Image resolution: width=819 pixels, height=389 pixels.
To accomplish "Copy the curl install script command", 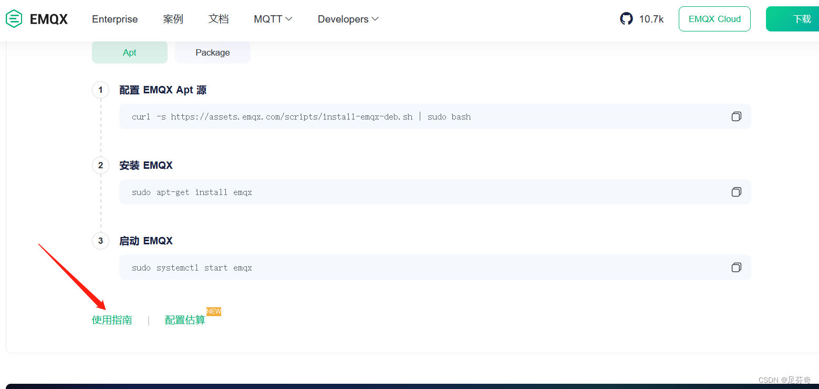I will coord(737,116).
